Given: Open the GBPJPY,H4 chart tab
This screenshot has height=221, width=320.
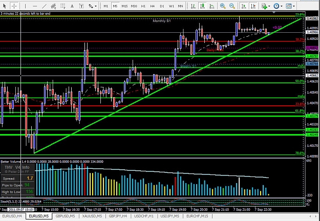Looking at the screenshot, I should click(x=118, y=216).
